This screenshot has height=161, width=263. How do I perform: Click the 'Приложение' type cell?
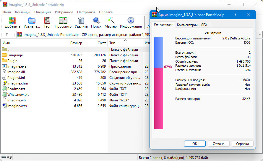(x=120, y=66)
